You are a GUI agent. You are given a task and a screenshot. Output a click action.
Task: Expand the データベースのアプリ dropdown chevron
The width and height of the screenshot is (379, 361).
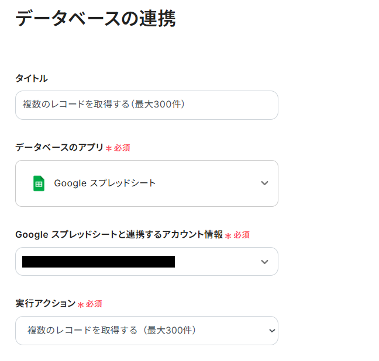tap(264, 183)
